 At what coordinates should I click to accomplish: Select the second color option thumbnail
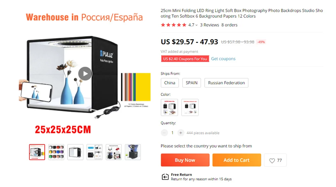pos(190,107)
